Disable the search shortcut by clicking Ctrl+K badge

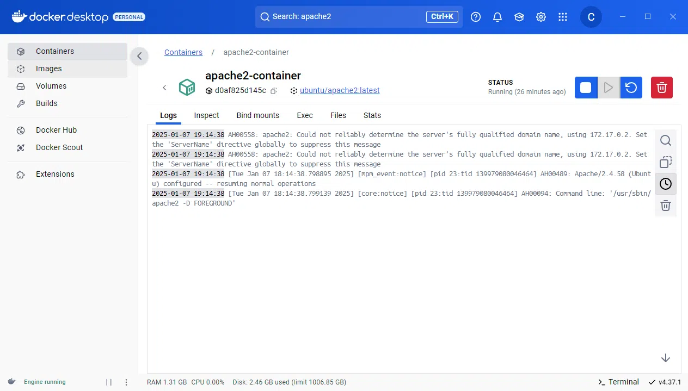pos(441,16)
